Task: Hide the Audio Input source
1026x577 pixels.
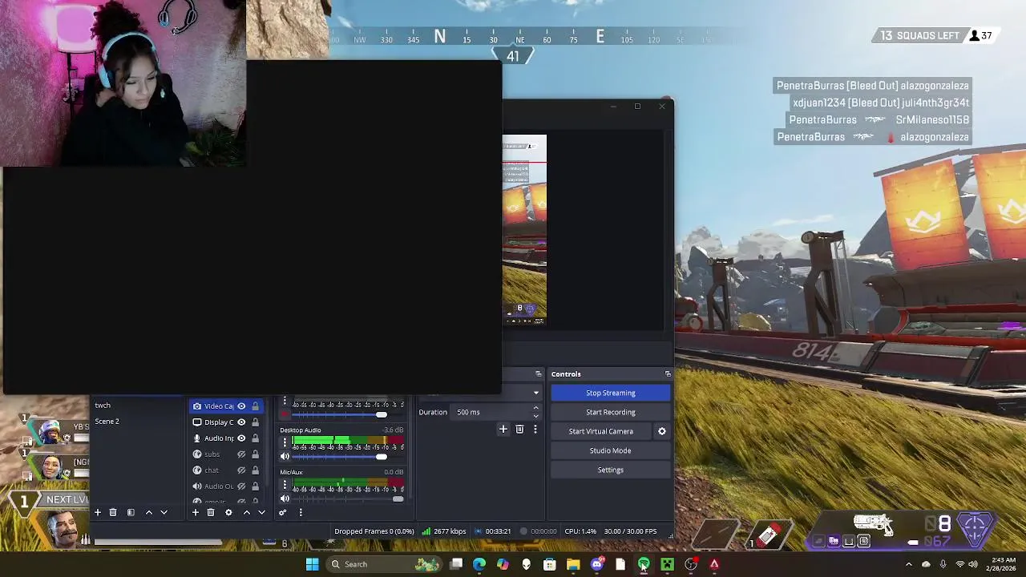Action: point(241,438)
